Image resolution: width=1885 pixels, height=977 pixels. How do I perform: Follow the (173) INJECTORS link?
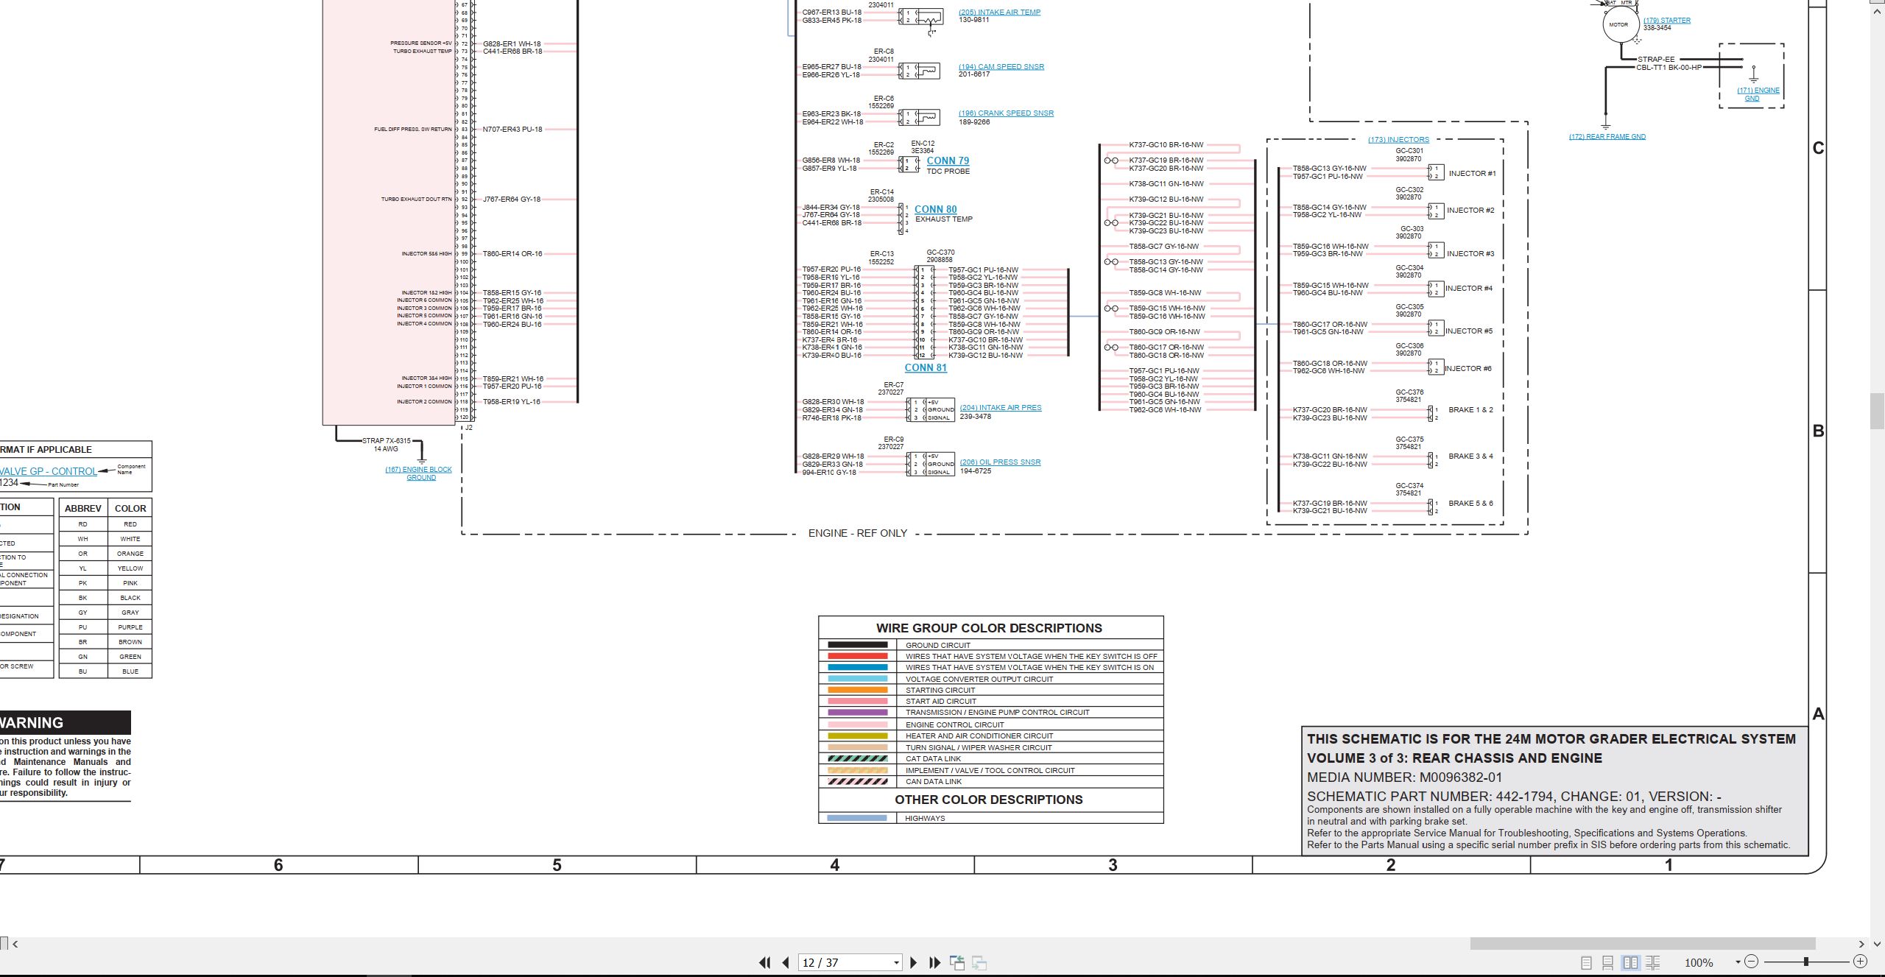point(1398,139)
